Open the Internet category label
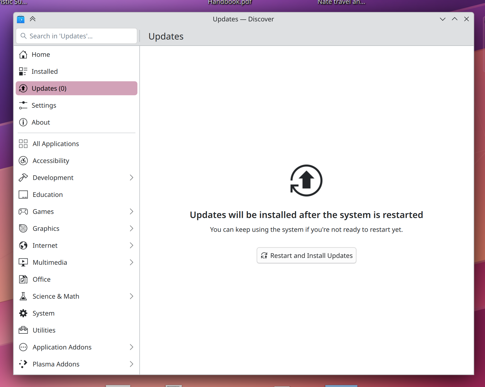 click(45, 245)
